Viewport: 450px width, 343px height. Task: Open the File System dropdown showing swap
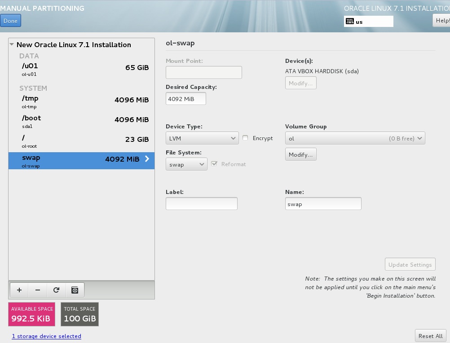pos(186,164)
